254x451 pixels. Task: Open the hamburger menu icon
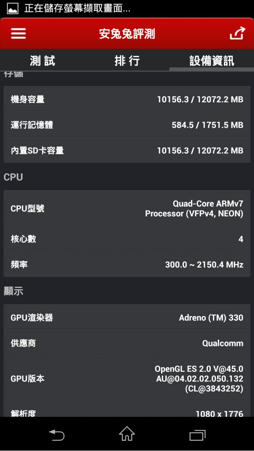[18, 34]
